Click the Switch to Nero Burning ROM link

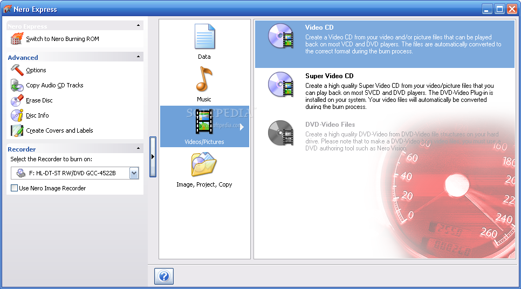(x=63, y=39)
